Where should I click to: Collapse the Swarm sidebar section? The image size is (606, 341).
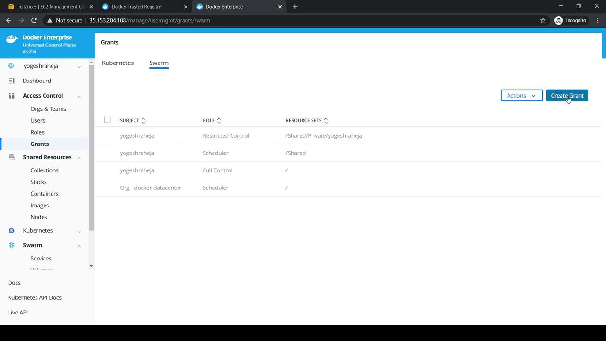[x=79, y=246]
